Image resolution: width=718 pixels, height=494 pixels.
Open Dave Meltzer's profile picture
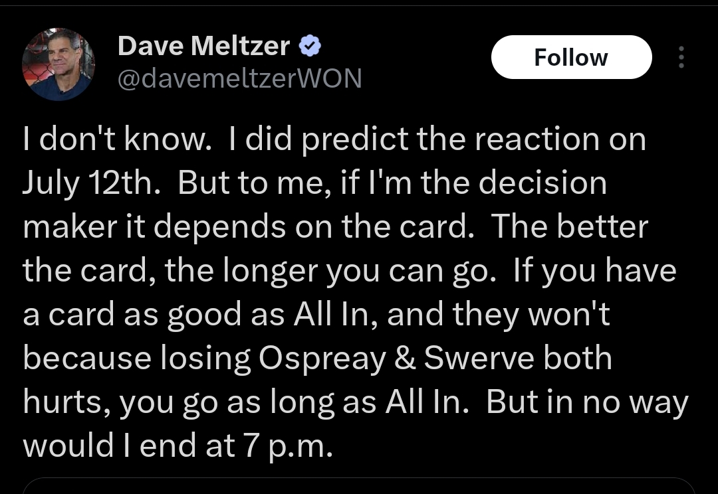[x=59, y=64]
